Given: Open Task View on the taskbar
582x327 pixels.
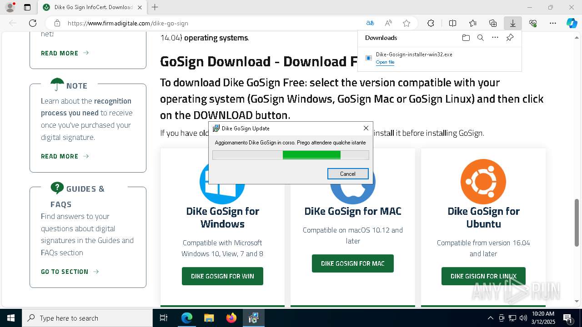Looking at the screenshot, I should coord(164,318).
